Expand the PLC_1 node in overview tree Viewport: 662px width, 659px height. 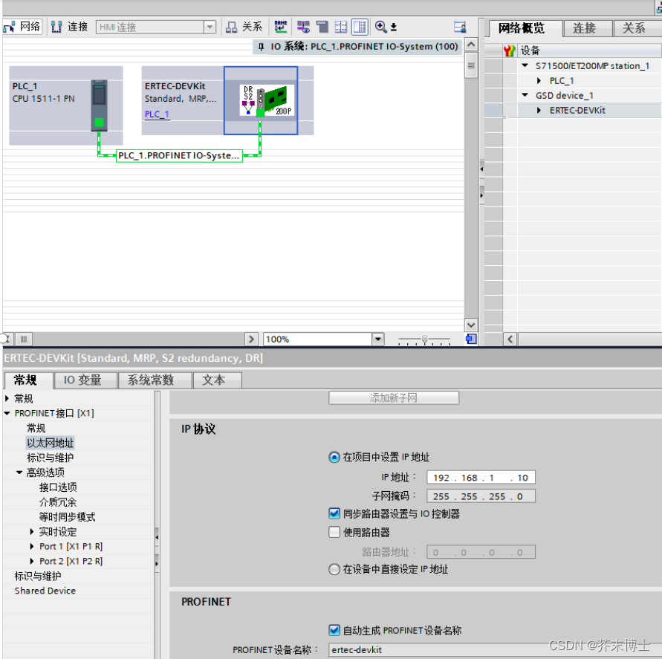coord(539,81)
